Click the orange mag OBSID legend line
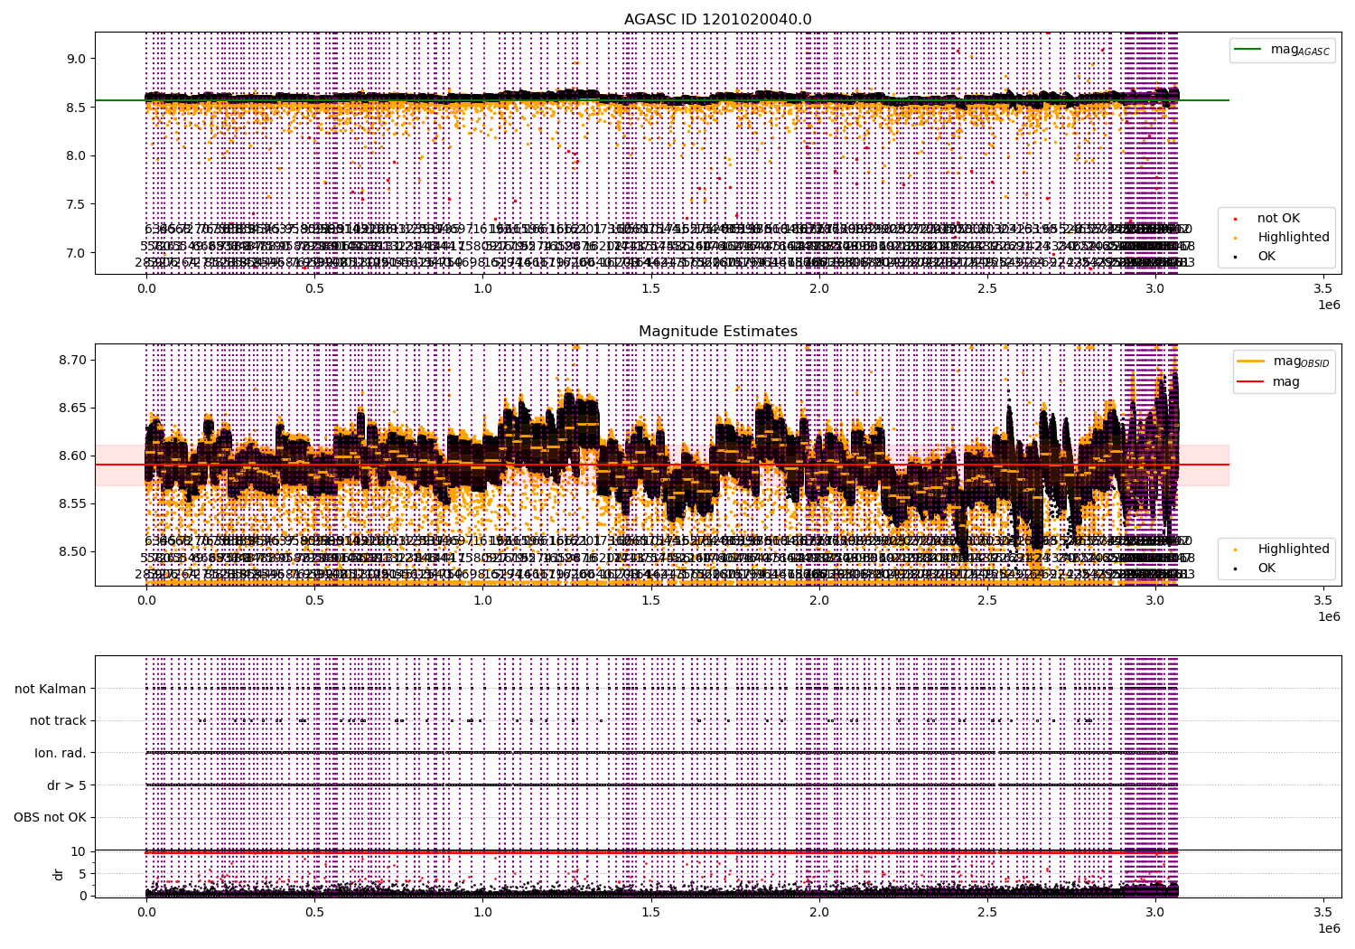1355x949 pixels. (x=1250, y=362)
